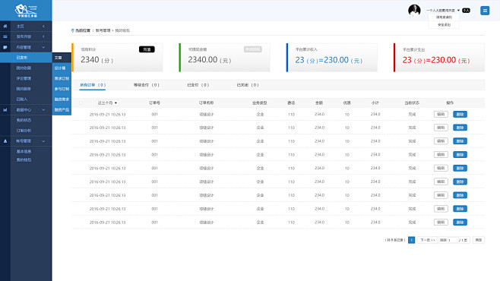Click the home icon in sidebar

coord(5,26)
